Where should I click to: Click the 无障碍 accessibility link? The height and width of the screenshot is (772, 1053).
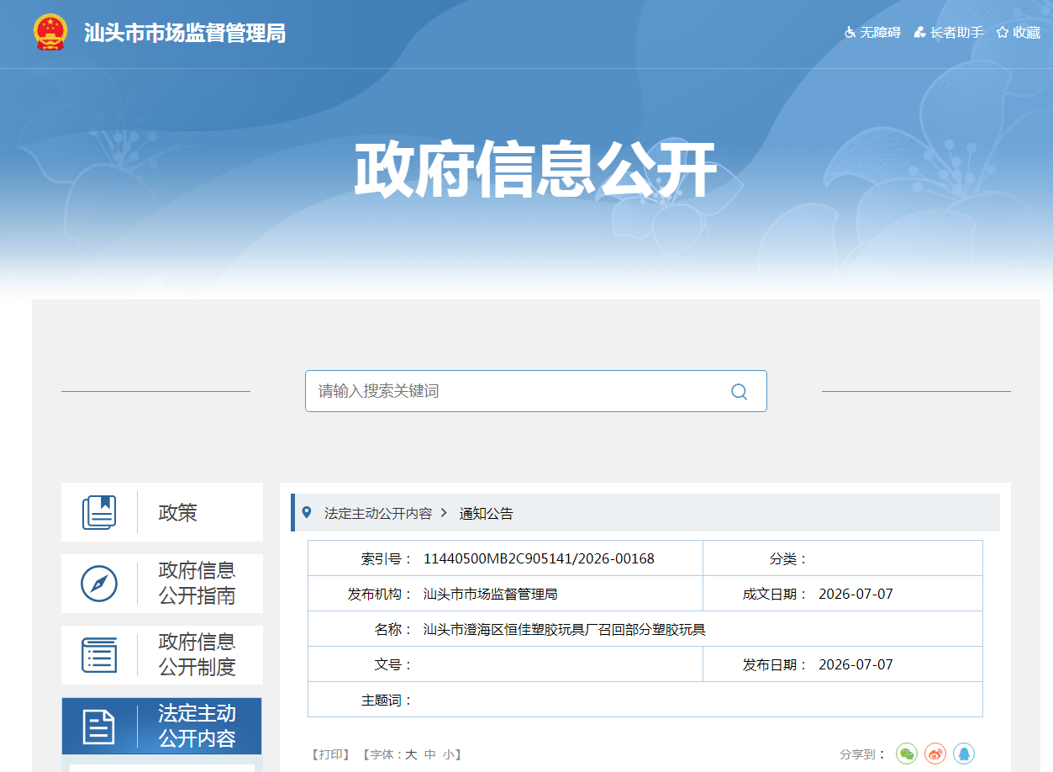click(872, 32)
